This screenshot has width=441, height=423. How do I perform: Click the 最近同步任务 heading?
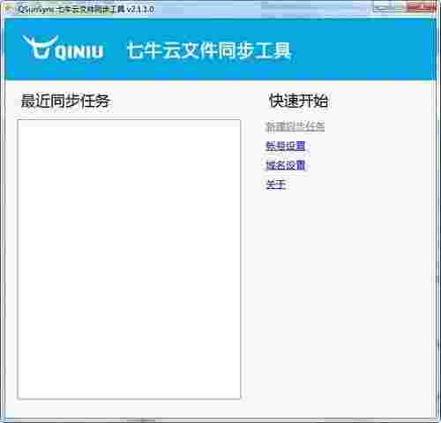click(65, 101)
